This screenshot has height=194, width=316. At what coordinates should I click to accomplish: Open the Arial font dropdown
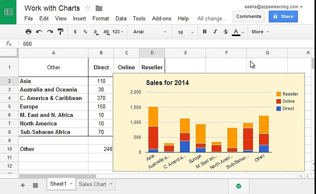(150, 32)
